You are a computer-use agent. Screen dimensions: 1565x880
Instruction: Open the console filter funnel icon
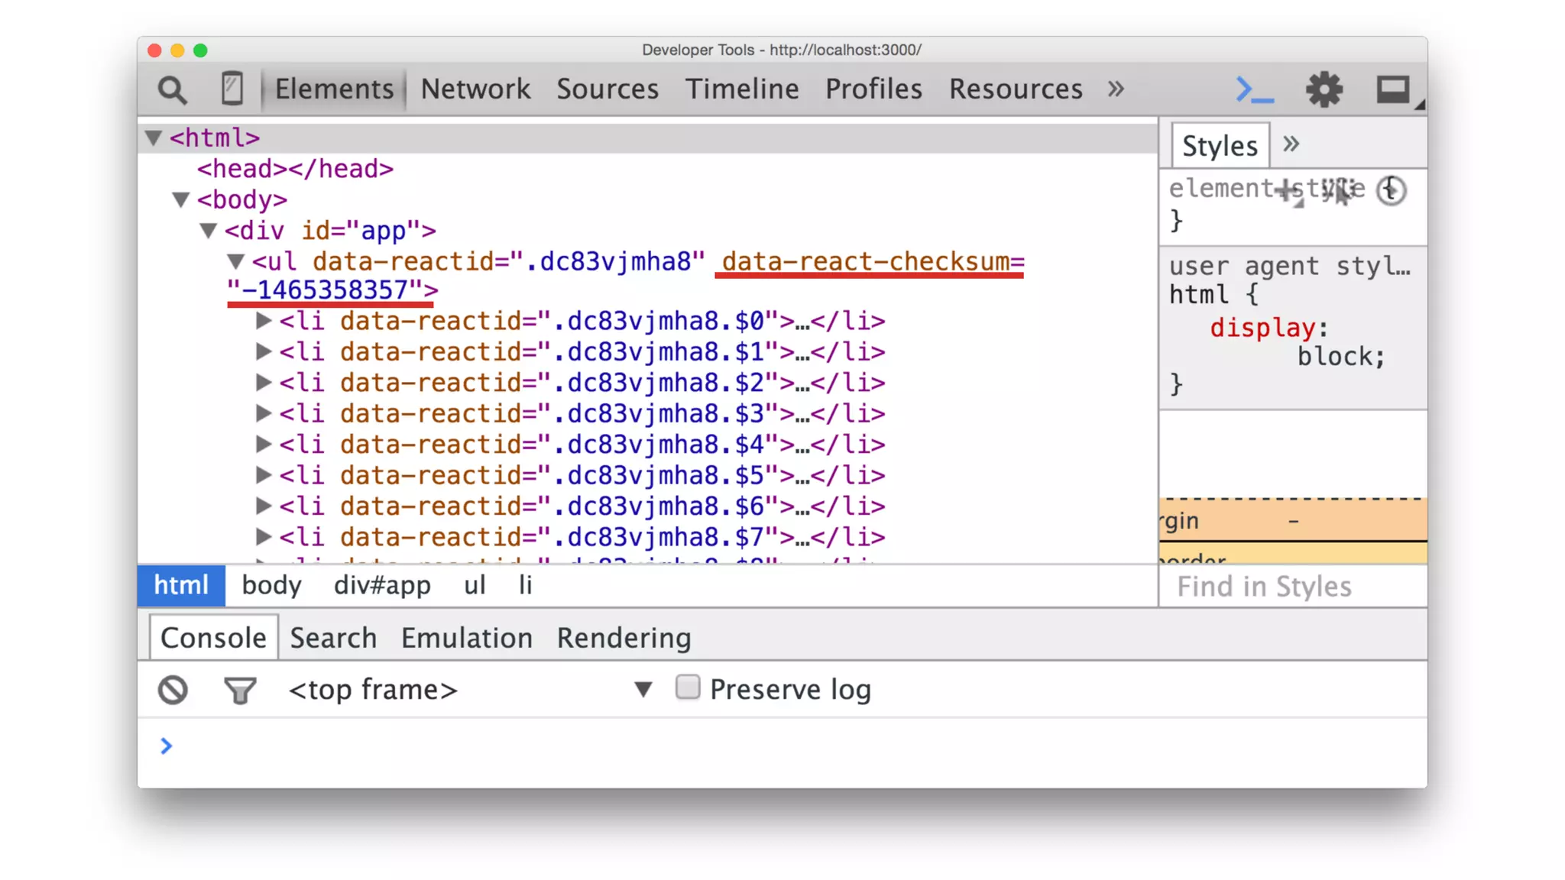click(x=239, y=691)
